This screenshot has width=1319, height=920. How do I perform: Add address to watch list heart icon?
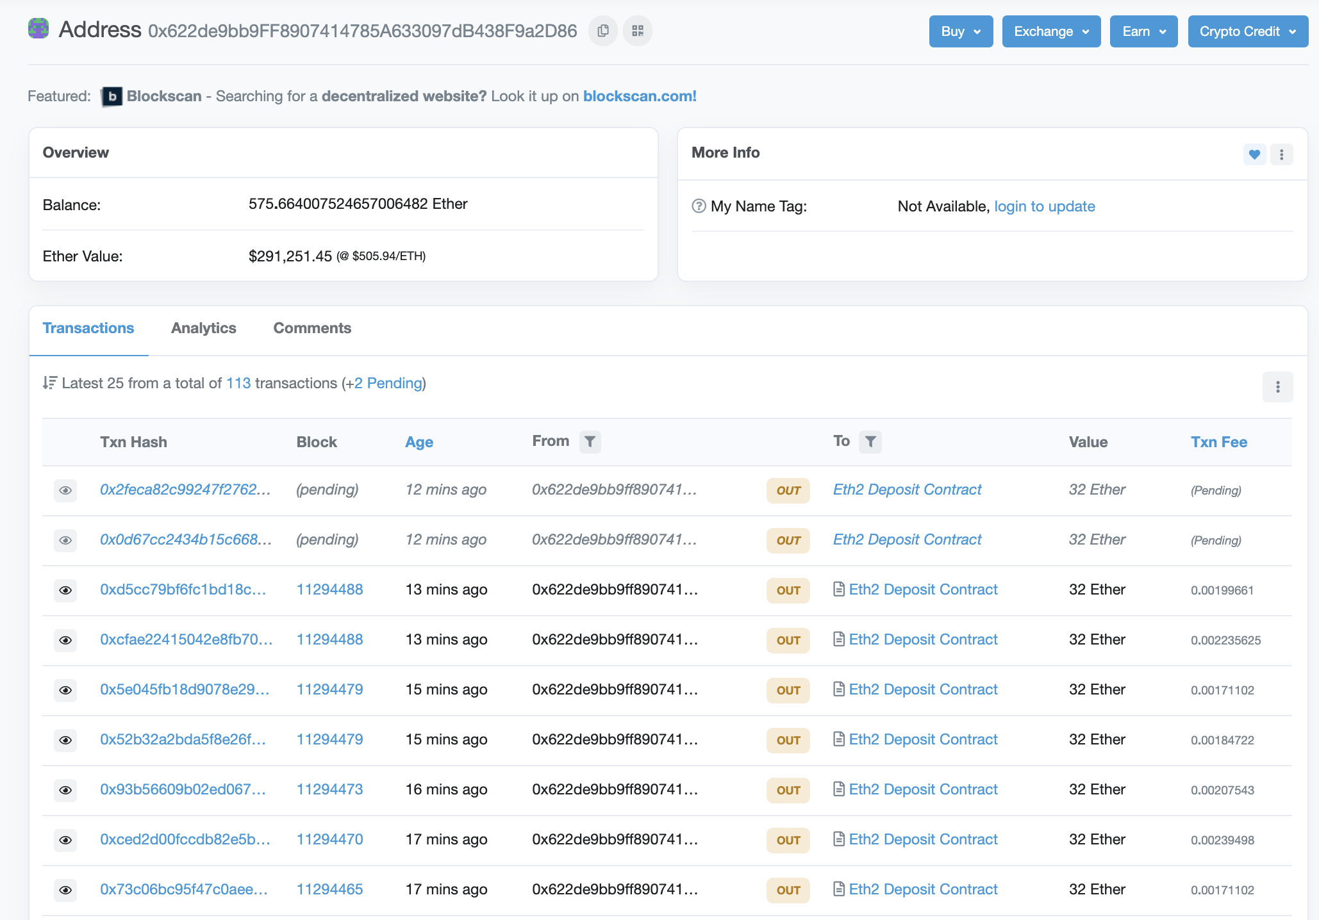(1254, 154)
